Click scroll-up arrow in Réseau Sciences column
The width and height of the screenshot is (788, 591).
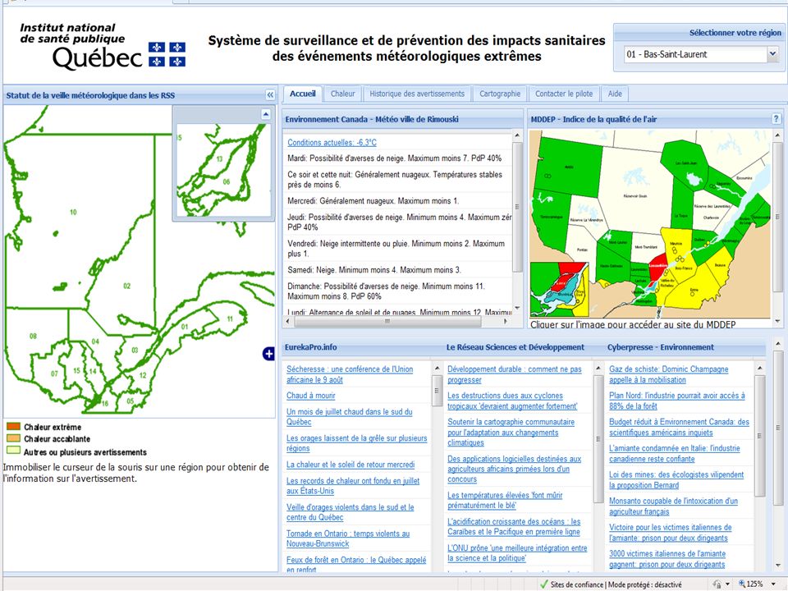coord(598,368)
